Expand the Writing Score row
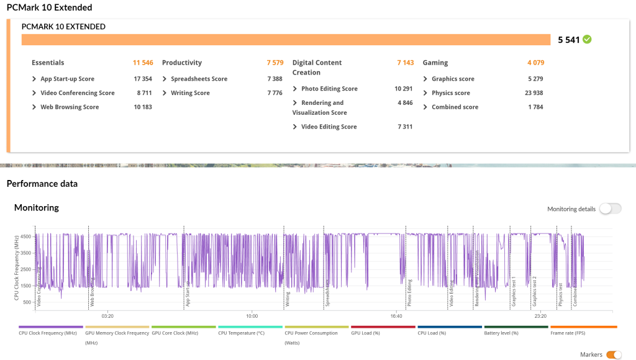 [165, 93]
